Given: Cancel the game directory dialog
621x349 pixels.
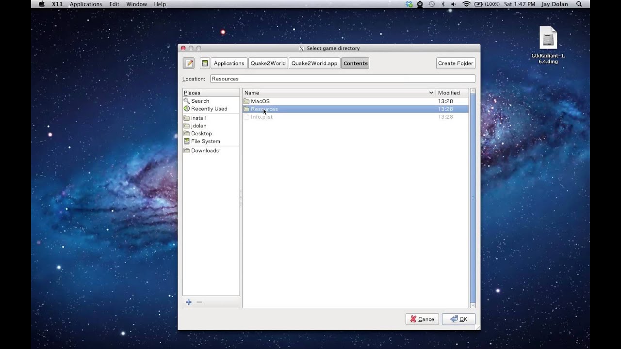Looking at the screenshot, I should click(x=422, y=319).
